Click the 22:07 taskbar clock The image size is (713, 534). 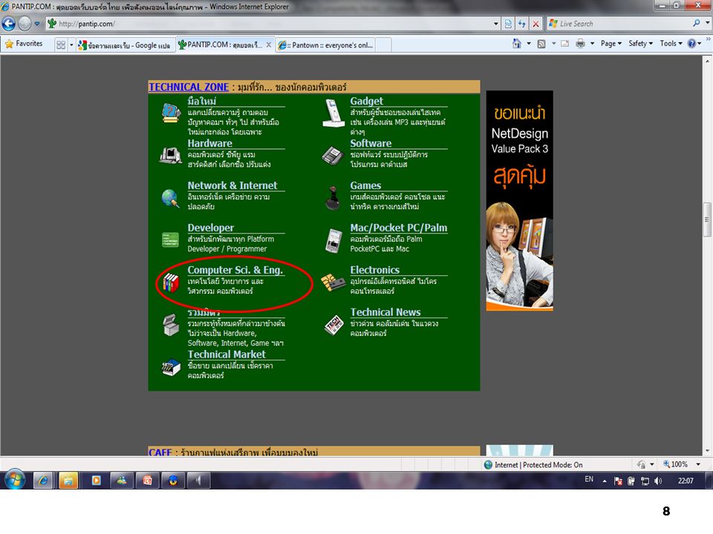click(x=686, y=481)
